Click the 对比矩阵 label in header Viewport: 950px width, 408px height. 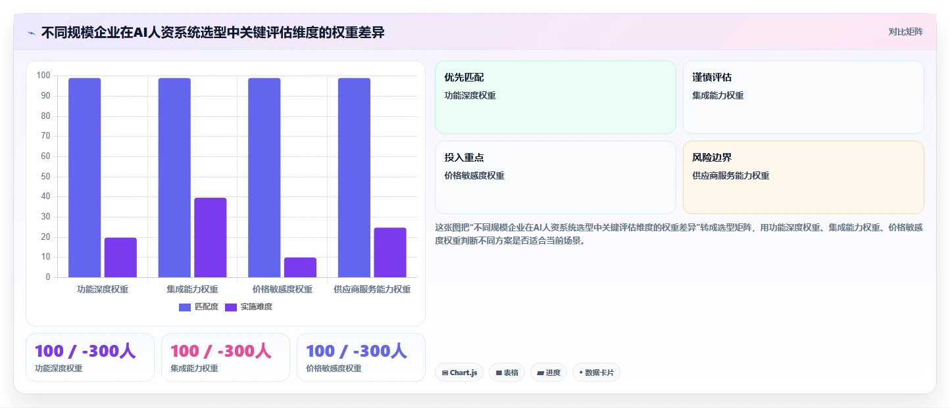tap(905, 32)
